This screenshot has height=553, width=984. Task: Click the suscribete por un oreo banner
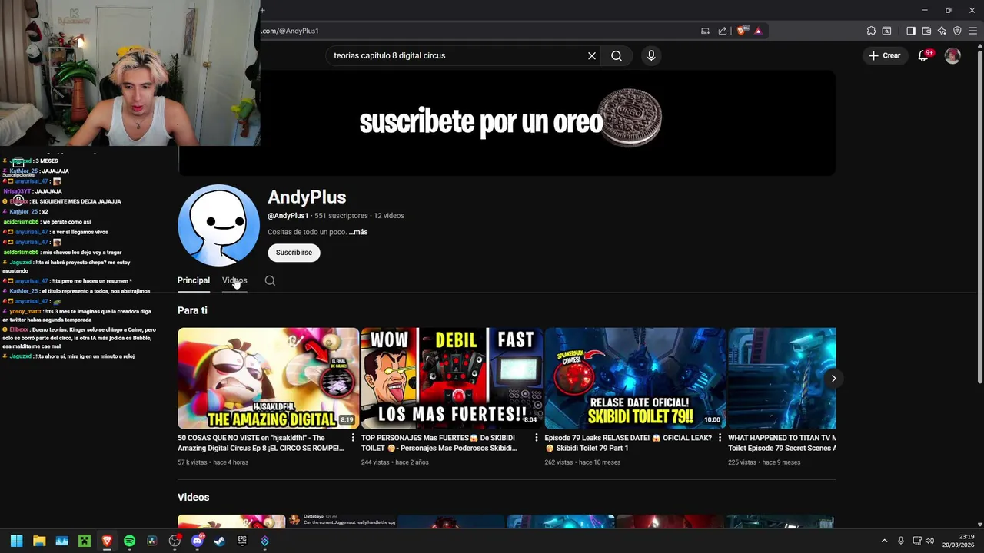[x=507, y=123]
